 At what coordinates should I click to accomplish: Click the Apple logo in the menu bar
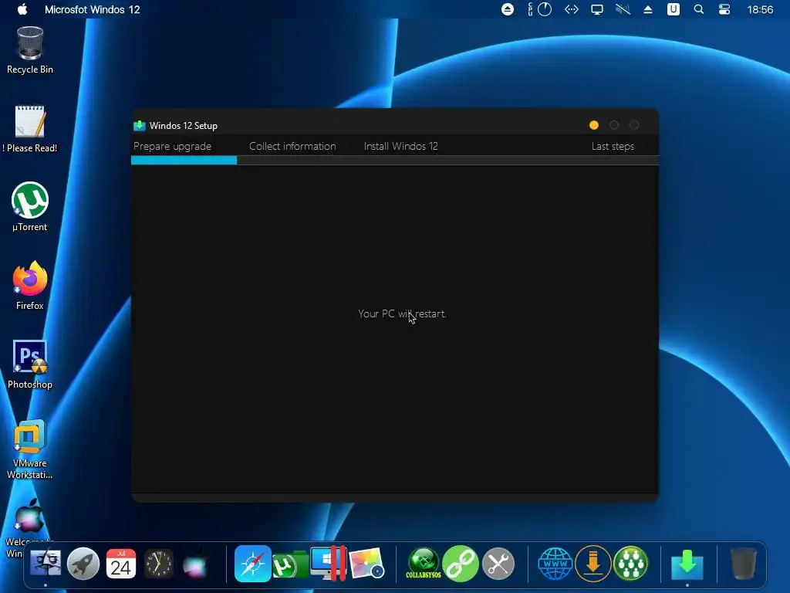(x=22, y=9)
